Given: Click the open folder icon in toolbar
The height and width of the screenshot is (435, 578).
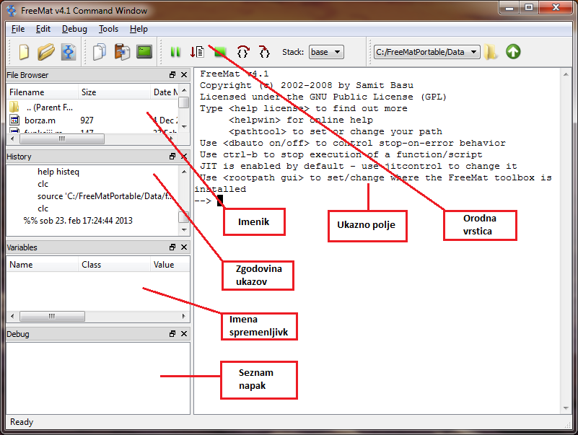Looking at the screenshot, I should [46, 52].
